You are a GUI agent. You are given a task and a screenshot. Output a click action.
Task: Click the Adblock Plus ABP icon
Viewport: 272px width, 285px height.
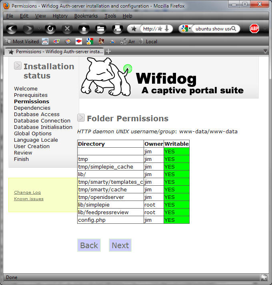pyautogui.click(x=254, y=28)
